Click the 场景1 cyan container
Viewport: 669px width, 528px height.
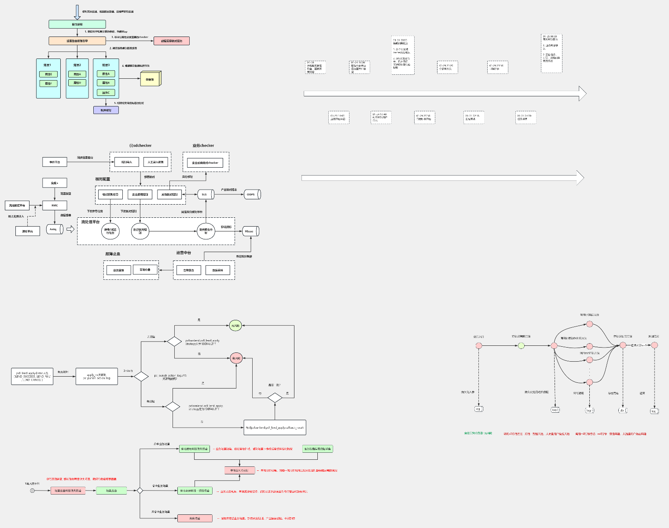(x=48, y=78)
